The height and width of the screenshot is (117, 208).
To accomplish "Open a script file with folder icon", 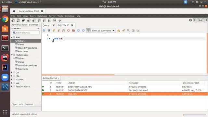I will [44, 31].
